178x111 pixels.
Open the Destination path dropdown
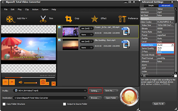(50, 98)
